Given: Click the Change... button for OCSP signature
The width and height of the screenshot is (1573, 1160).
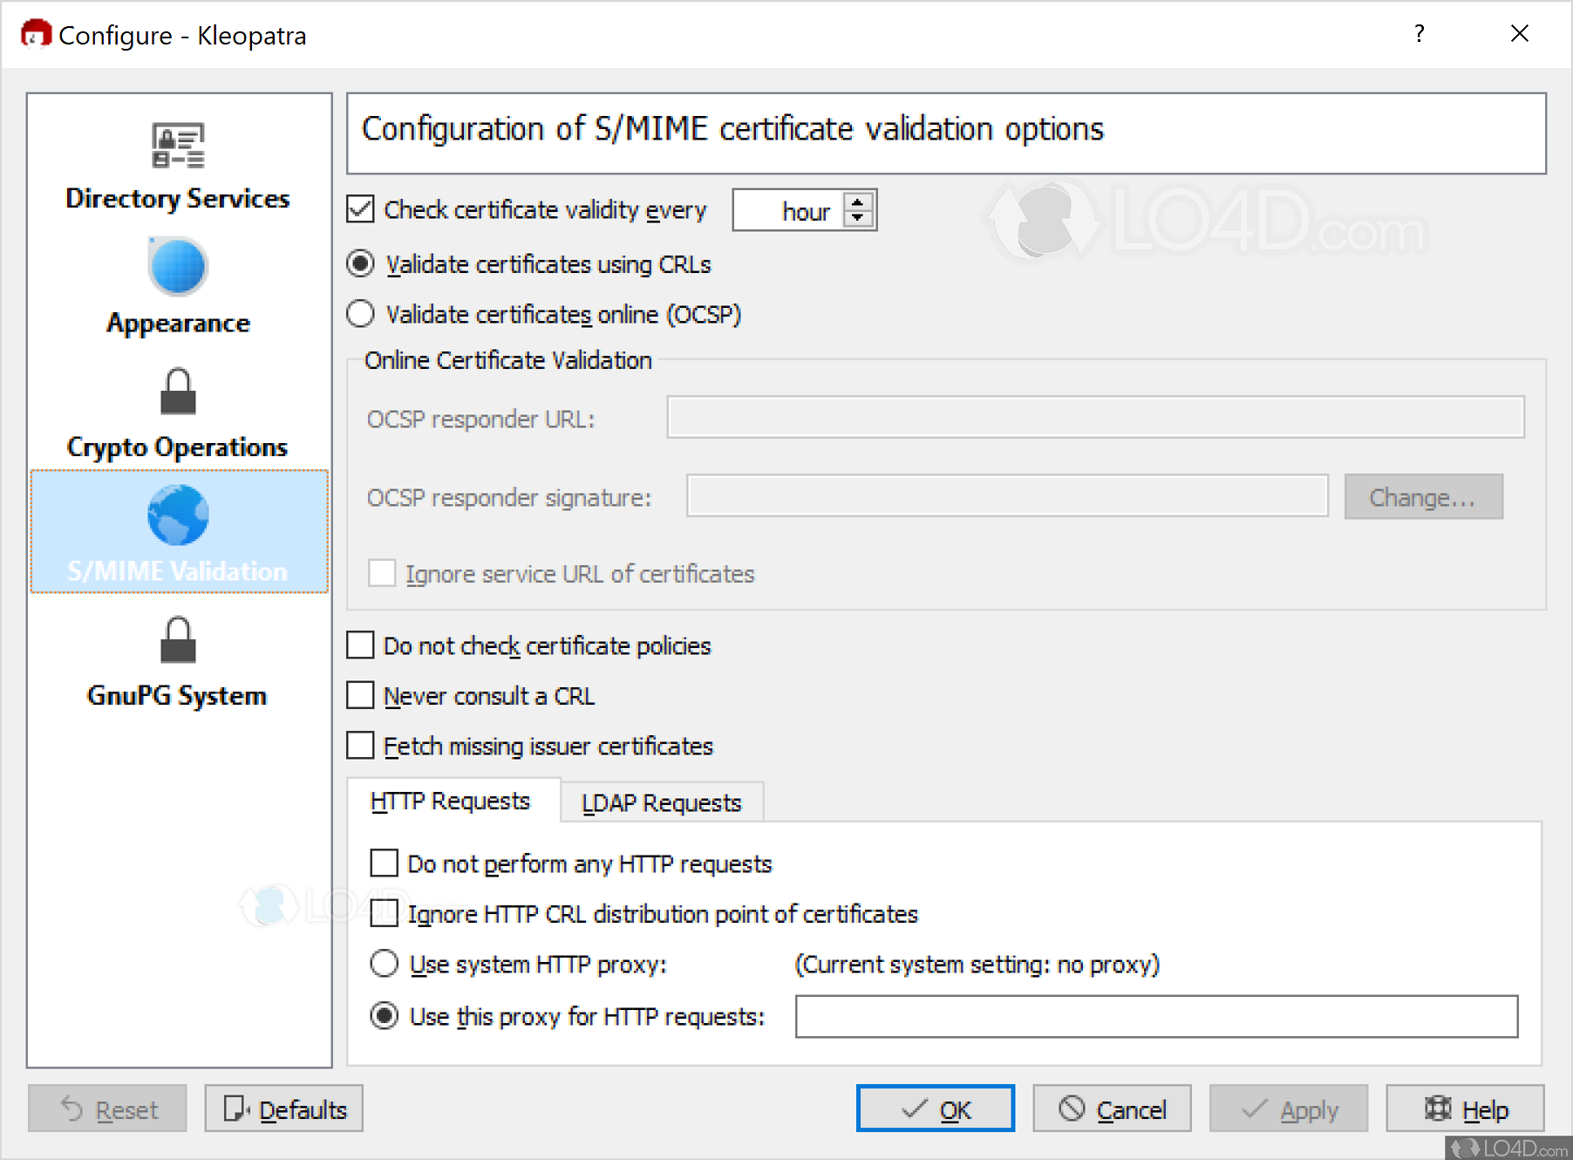Looking at the screenshot, I should 1423,496.
